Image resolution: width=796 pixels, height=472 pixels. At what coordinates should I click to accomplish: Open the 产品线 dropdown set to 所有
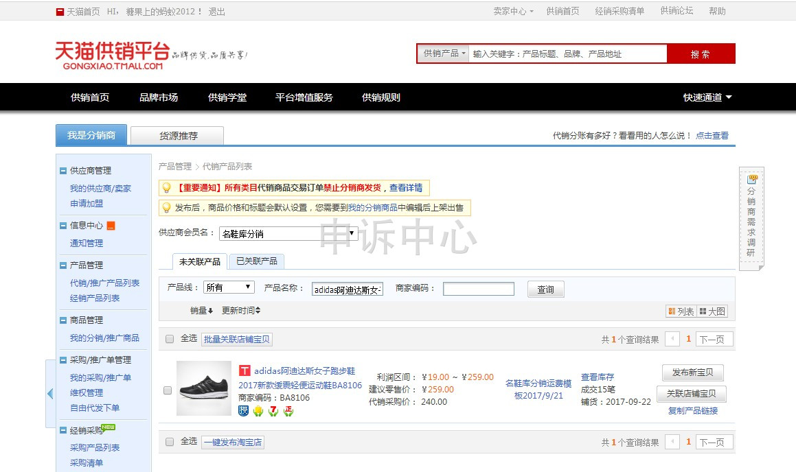click(229, 287)
